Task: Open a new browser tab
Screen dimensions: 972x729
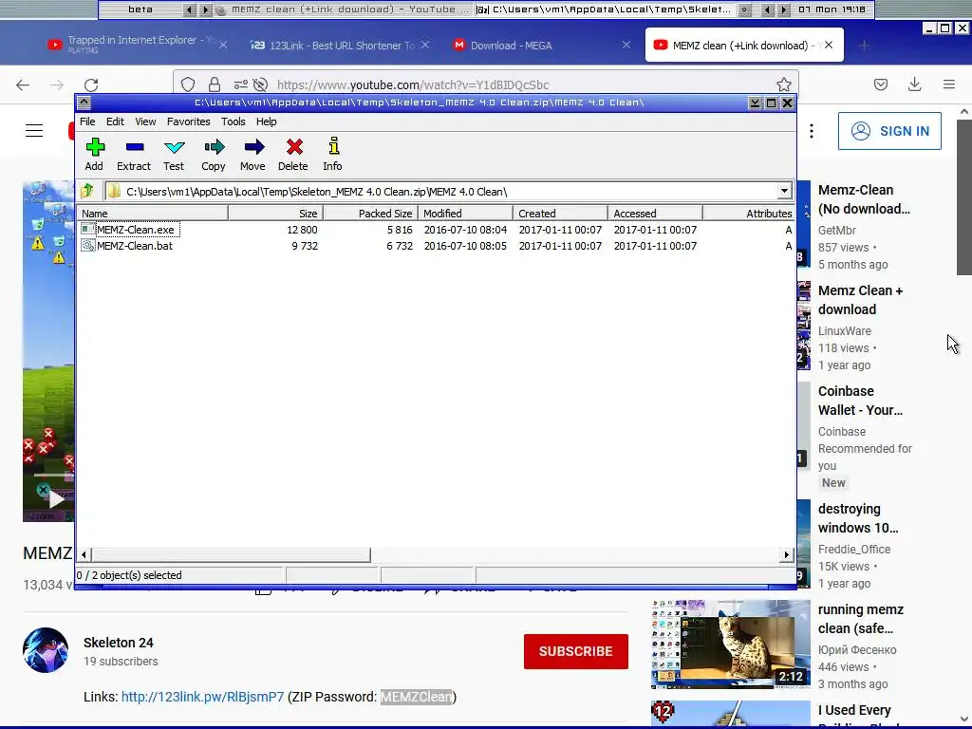Action: [864, 45]
